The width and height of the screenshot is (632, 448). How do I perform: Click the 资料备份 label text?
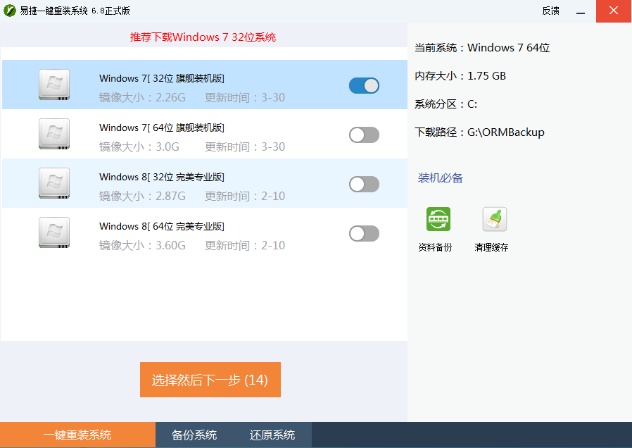[x=436, y=247]
